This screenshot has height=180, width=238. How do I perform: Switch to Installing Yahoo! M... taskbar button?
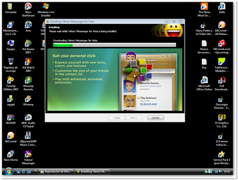[92, 171]
